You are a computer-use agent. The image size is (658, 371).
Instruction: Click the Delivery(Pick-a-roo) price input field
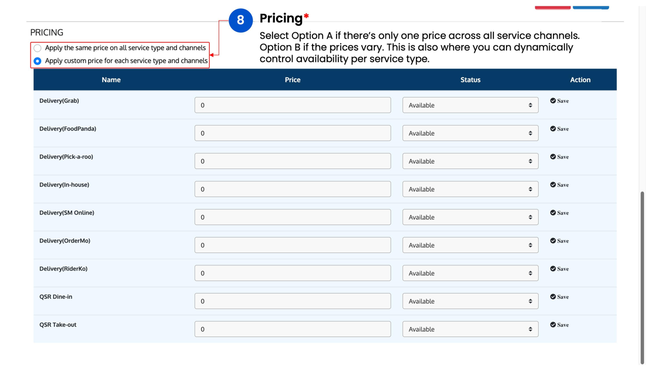293,161
